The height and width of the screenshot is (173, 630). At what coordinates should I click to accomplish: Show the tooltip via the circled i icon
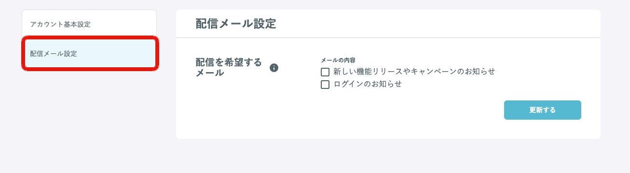274,68
